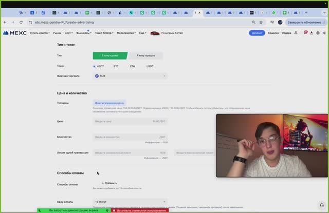Open the Купить крипто dropdown menu
This screenshot has height=213, width=329.
point(40,33)
